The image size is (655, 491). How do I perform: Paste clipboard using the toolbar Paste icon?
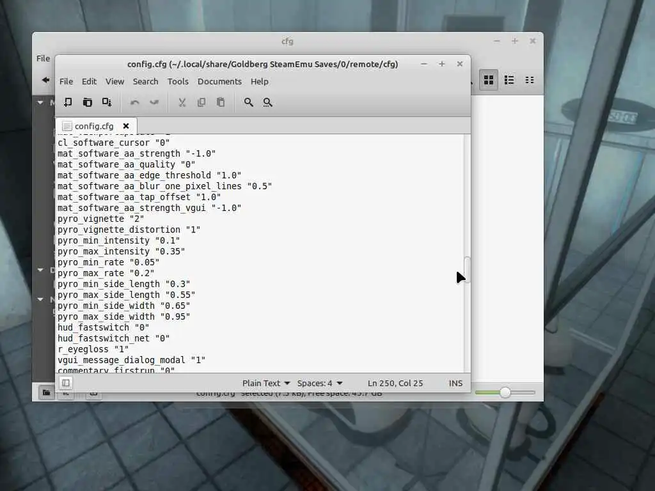click(x=221, y=102)
